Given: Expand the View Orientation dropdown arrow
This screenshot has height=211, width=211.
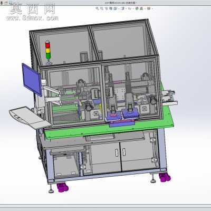Looking at the screenshot, I should [119, 8].
